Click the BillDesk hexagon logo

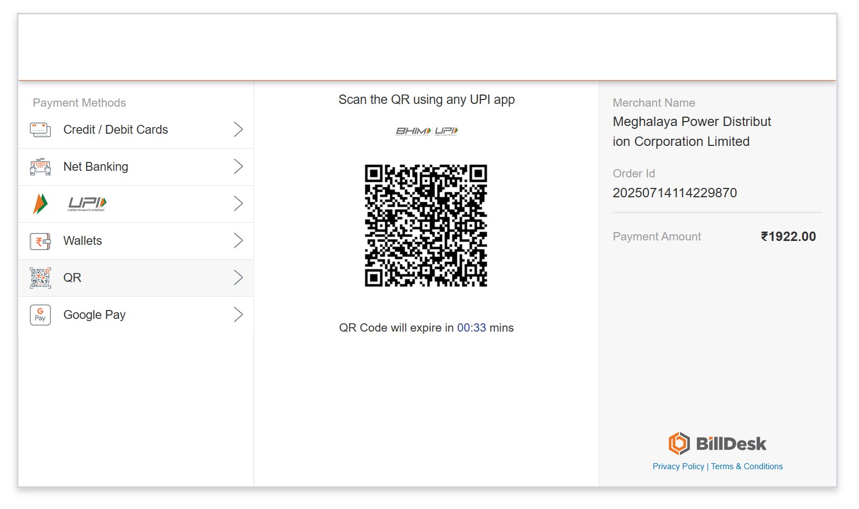click(x=679, y=443)
